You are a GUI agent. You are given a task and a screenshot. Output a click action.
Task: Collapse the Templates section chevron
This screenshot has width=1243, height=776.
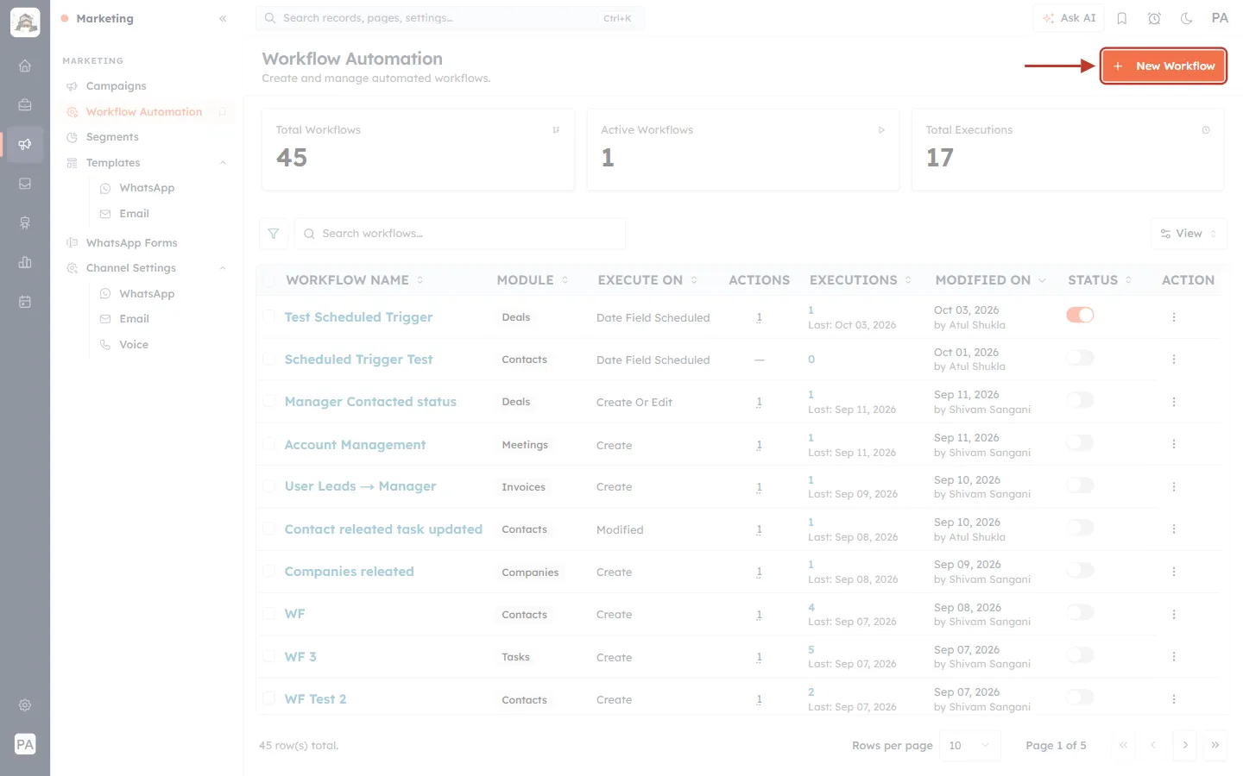223,163
